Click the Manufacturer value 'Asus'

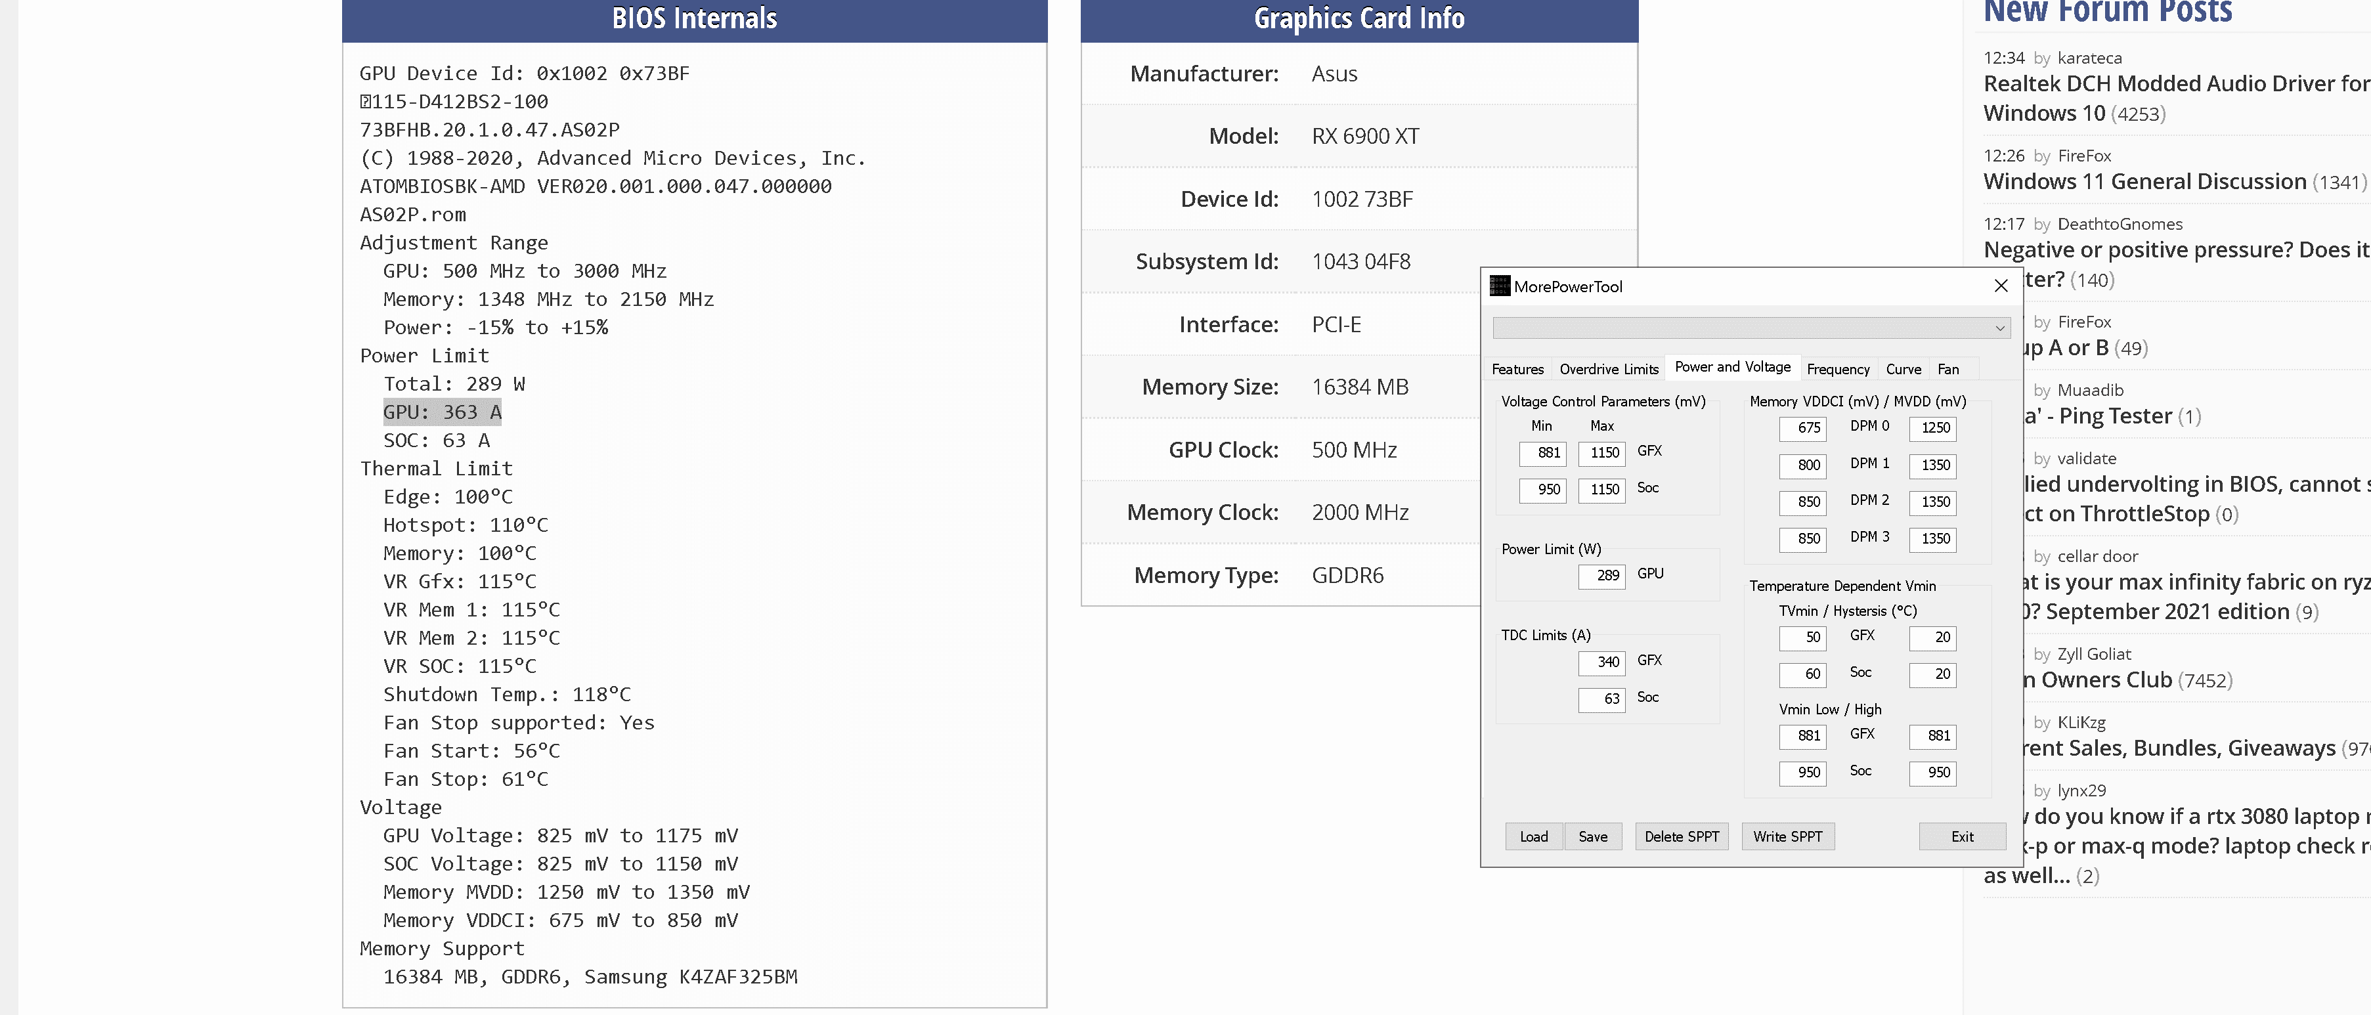pyautogui.click(x=1334, y=74)
